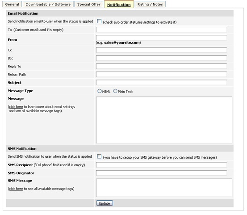Enable send notification email checkbox
This screenshot has width=247, height=215.
tap(99, 21)
